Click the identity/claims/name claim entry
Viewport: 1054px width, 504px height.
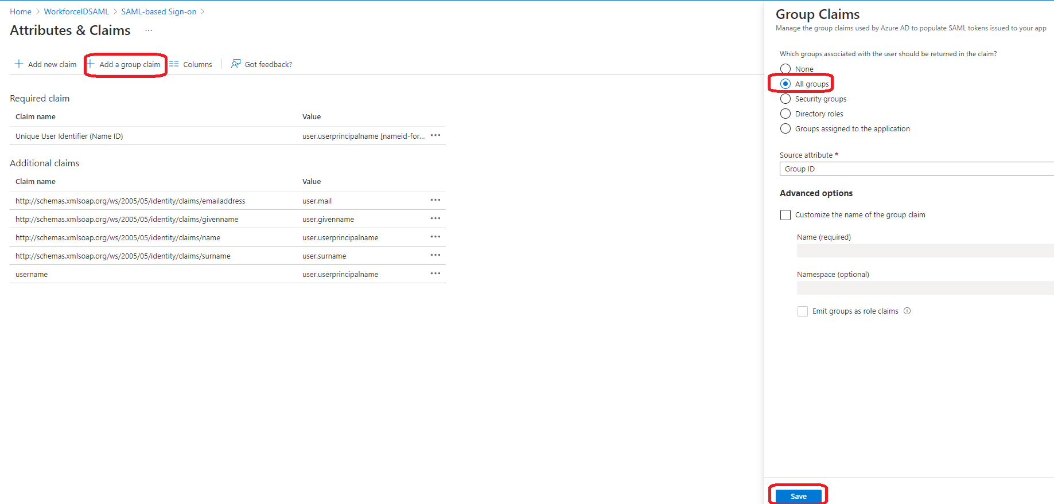pyautogui.click(x=118, y=237)
